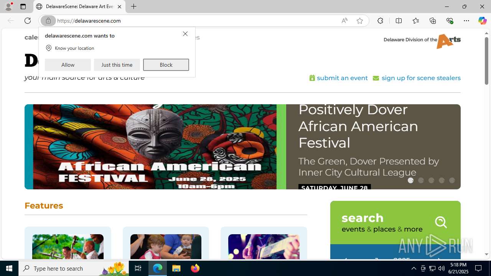Click the search magnifier icon
491x276 pixels.
(441, 222)
